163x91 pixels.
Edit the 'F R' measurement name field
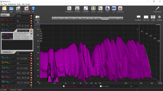[x=23, y=63]
